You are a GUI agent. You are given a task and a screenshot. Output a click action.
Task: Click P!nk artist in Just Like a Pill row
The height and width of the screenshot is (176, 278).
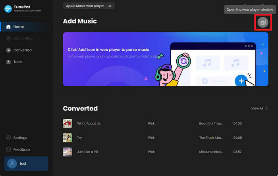[x=151, y=152]
